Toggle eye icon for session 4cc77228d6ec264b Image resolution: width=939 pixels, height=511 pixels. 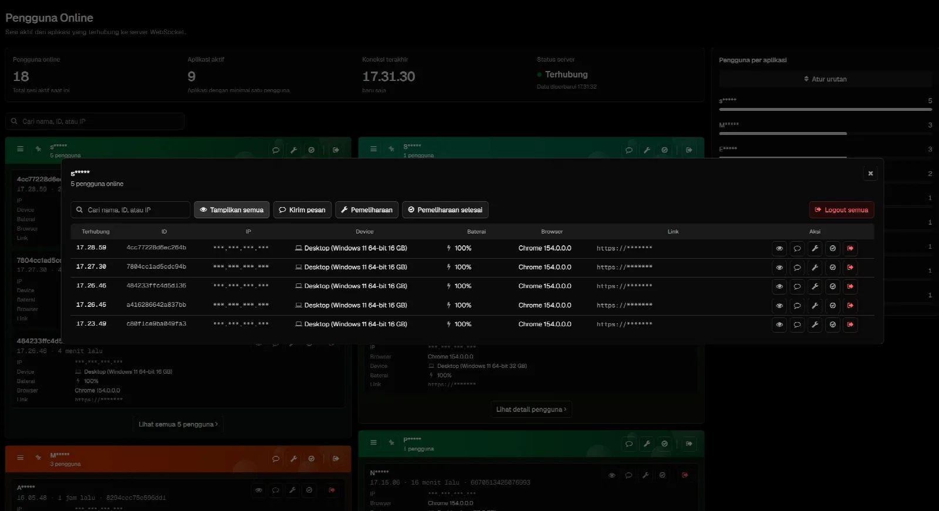click(x=779, y=249)
